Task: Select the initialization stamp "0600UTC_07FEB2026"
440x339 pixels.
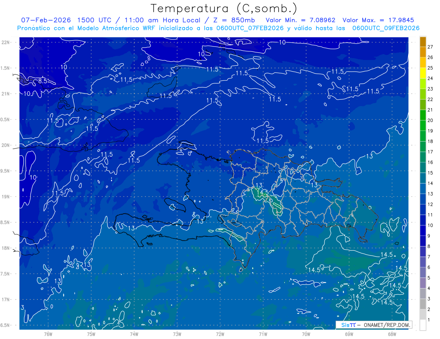Action: 249,28
